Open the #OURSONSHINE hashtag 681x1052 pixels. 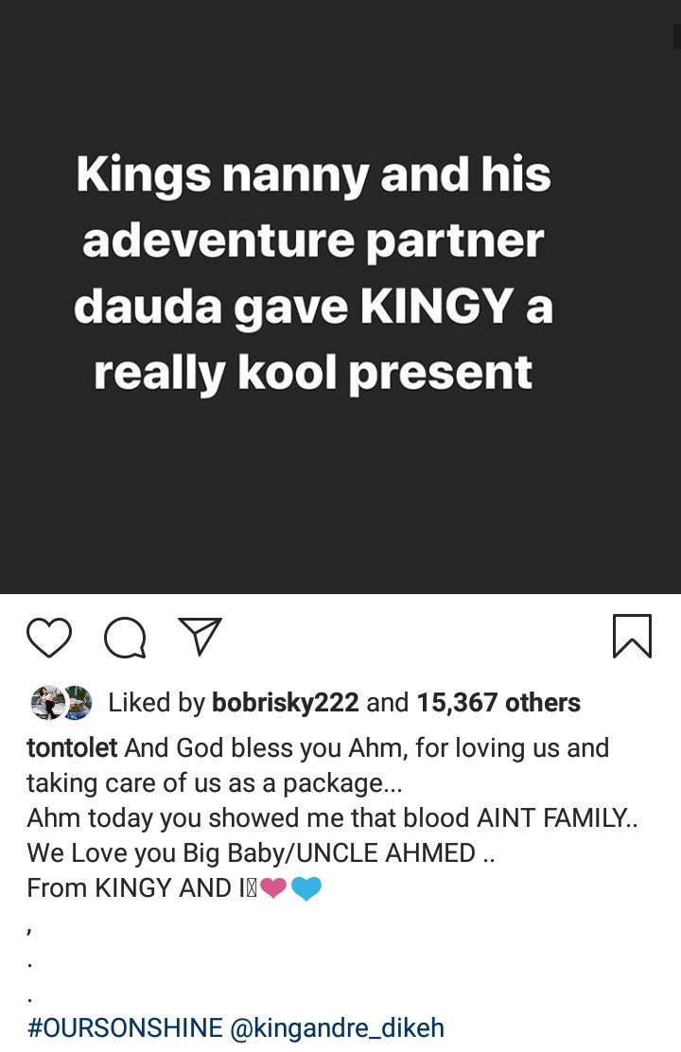coord(125,1028)
